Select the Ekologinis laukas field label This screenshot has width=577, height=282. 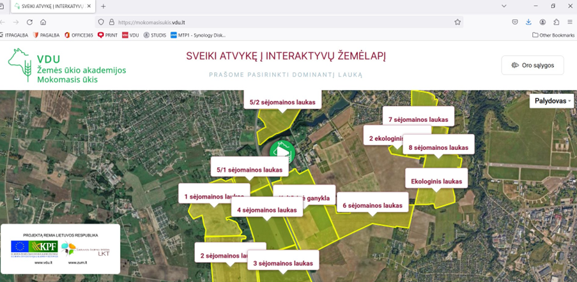coord(436,181)
